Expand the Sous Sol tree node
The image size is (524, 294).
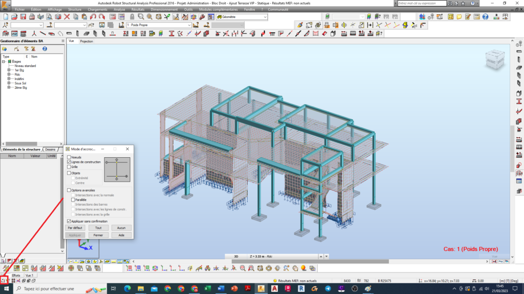coord(9,83)
